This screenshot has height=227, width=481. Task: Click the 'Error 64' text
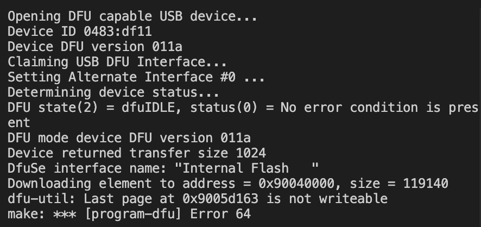click(220, 214)
